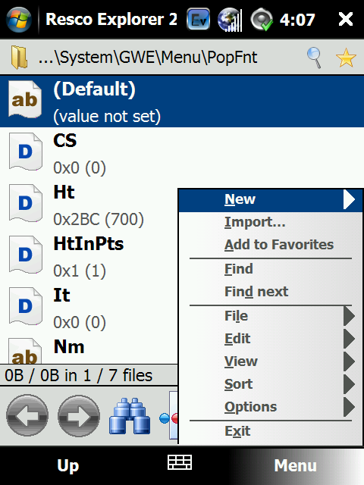Image resolution: width=364 pixels, height=485 pixels.
Task: Click the forward arrow navigation button
Action: click(79, 415)
